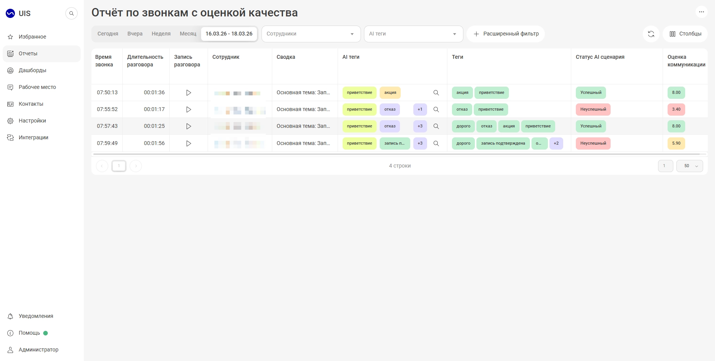Open Интеграции in the sidebar

(x=42, y=137)
